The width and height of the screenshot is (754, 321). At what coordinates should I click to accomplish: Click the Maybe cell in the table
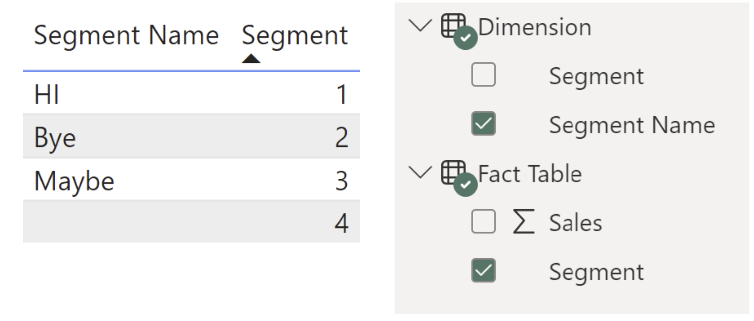[x=74, y=181]
